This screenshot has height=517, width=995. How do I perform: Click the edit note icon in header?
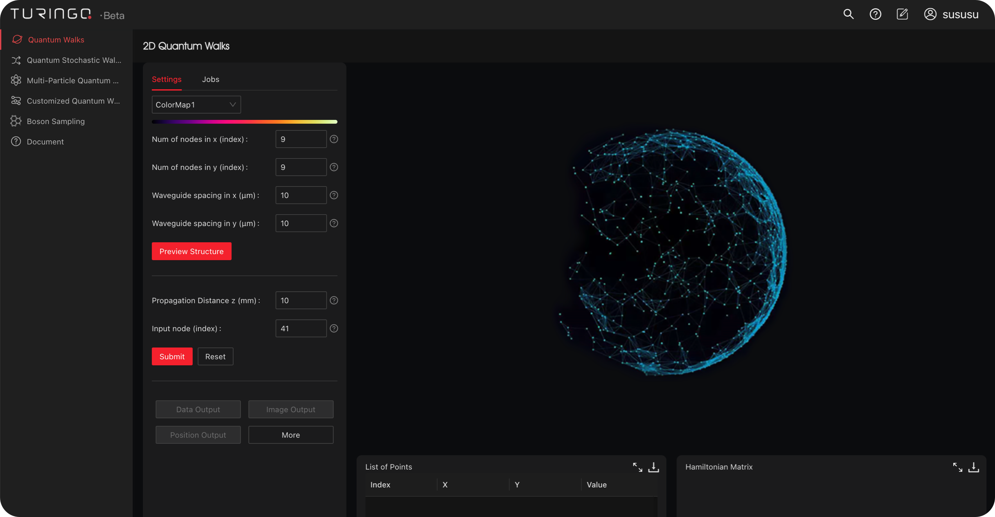[x=902, y=14]
